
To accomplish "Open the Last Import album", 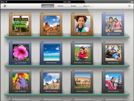I will [x=20, y=53].
